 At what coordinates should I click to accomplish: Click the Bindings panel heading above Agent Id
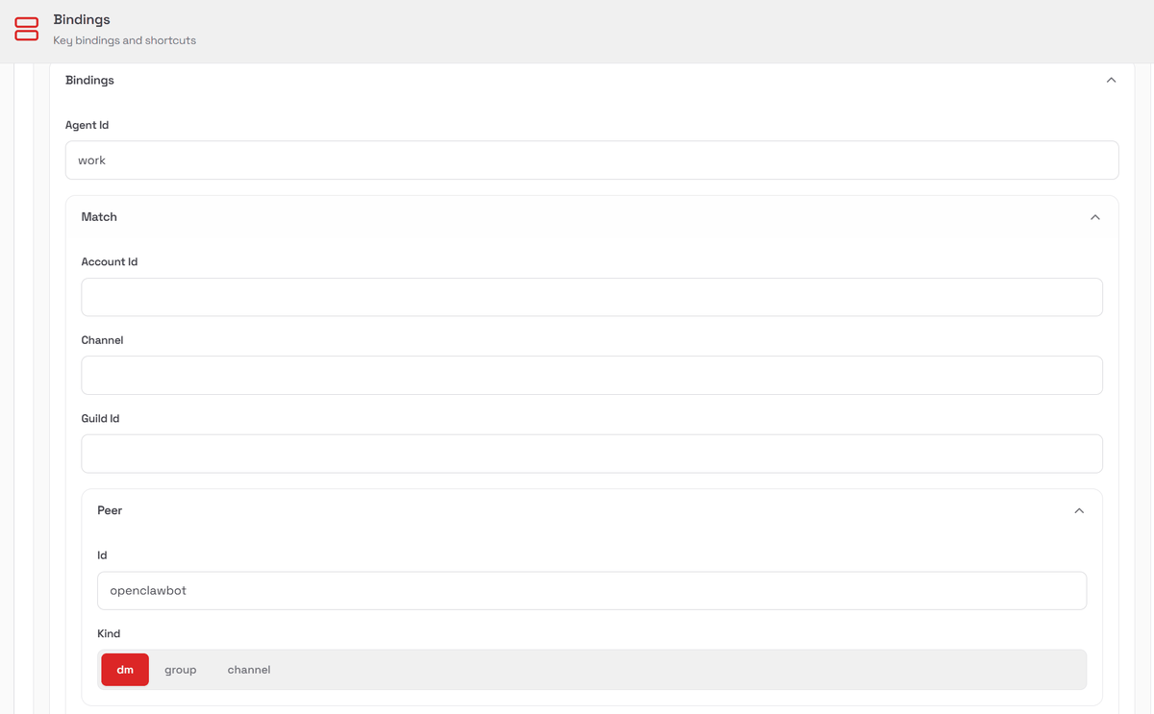pyautogui.click(x=89, y=81)
